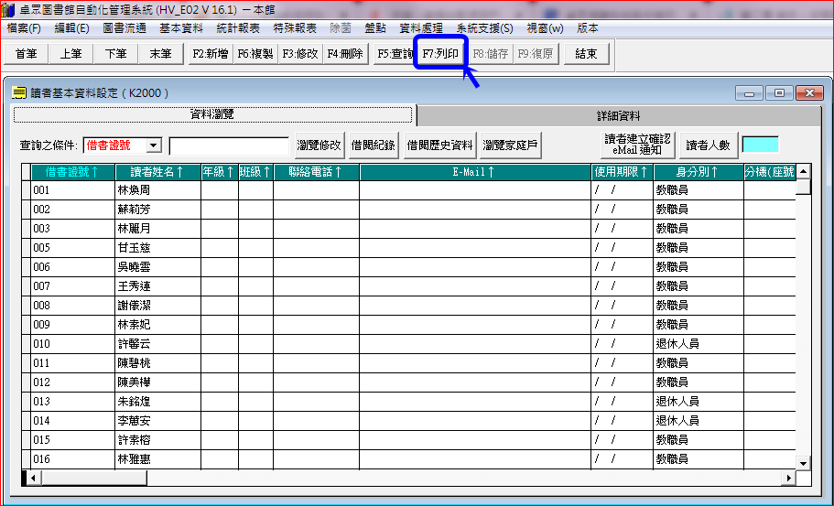Click horizontal scrollbar left arrow
The height and width of the screenshot is (506, 834).
[33, 478]
